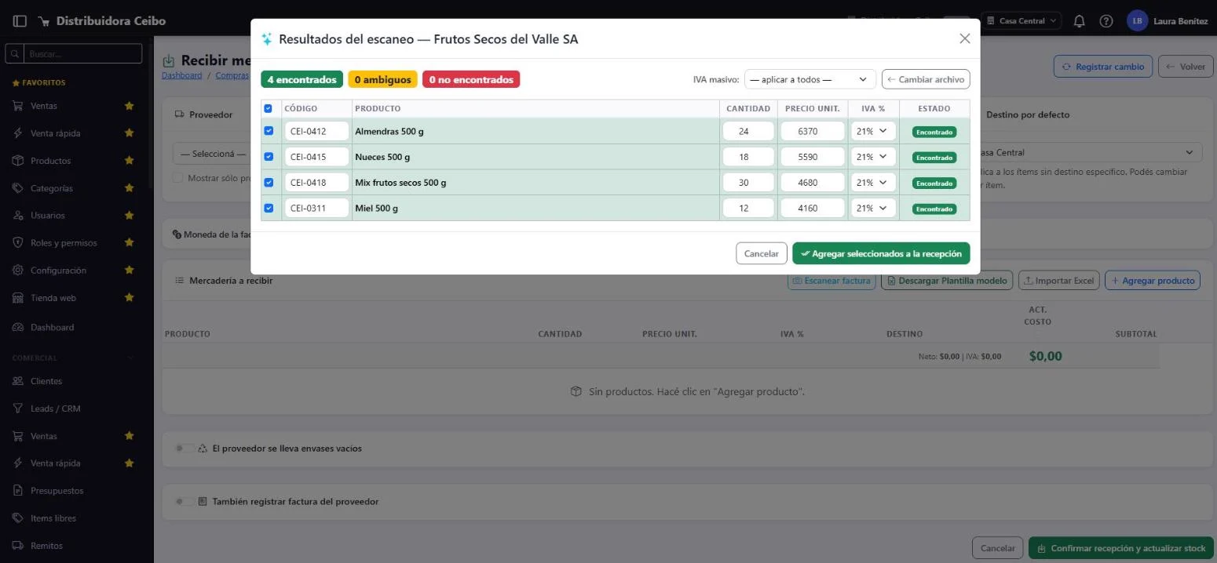Open Laura Benítez avatar menu
The width and height of the screenshot is (1217, 563).
tap(1137, 21)
